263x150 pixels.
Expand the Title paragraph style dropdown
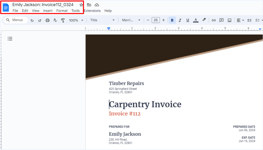102,20
